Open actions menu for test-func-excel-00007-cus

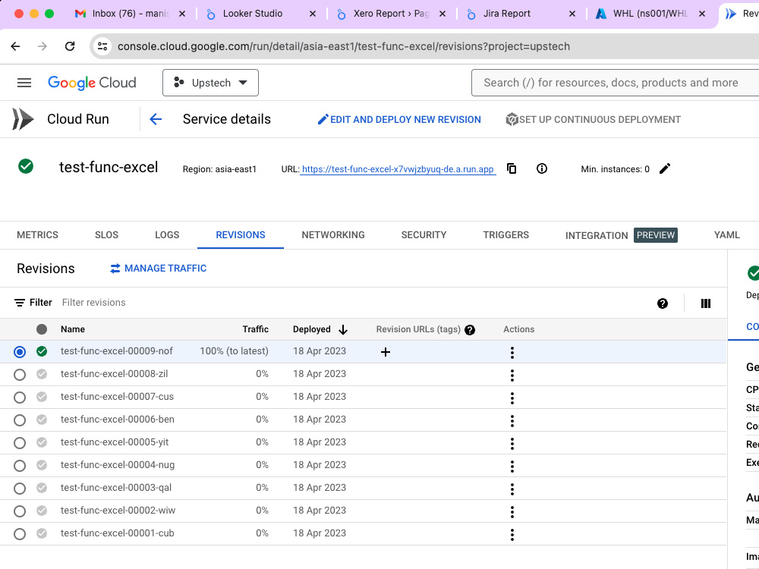[x=512, y=398]
